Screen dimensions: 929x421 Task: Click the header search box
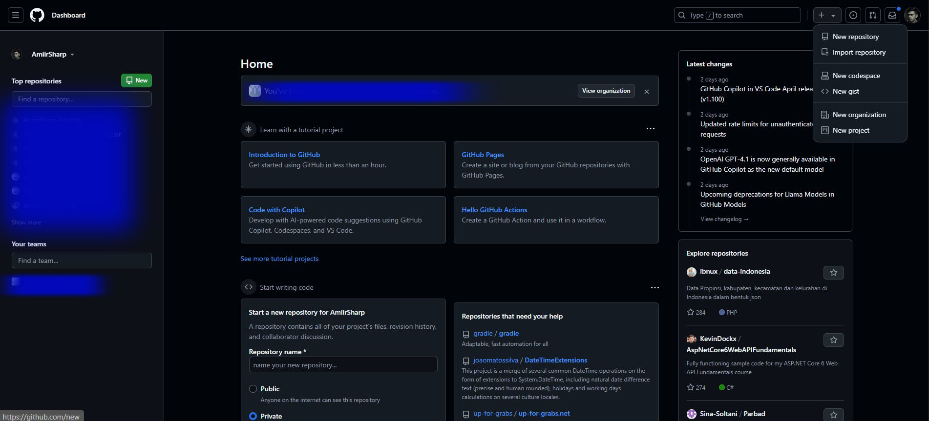coord(738,15)
